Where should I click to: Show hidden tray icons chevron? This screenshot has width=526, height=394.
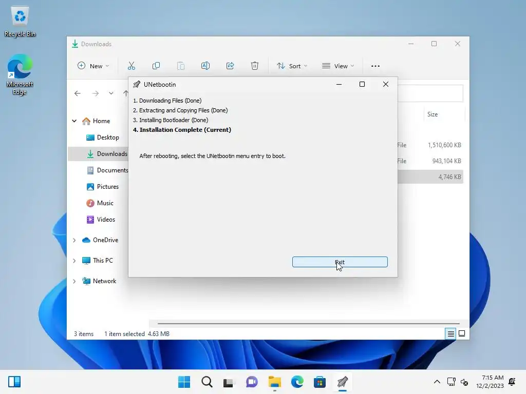(437, 382)
